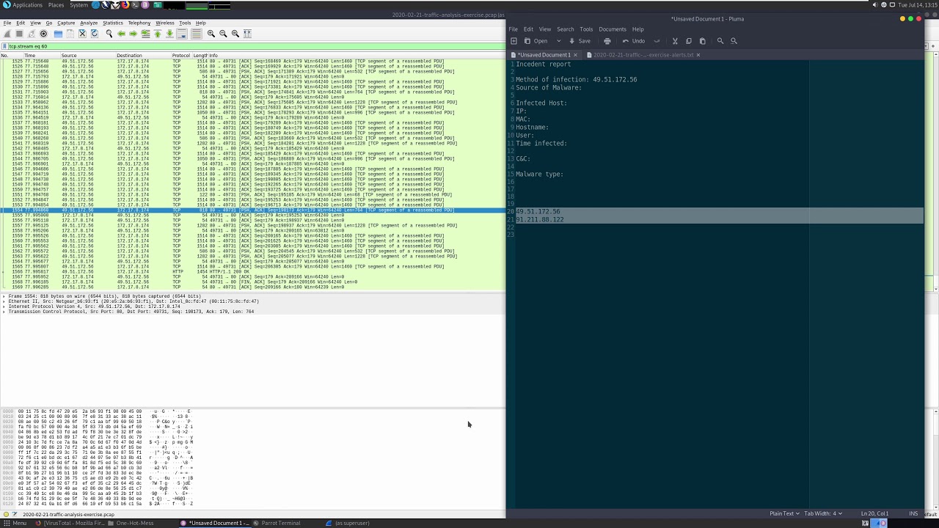
Task: Reload the capture file in Wireshark
Action: click(x=94, y=34)
